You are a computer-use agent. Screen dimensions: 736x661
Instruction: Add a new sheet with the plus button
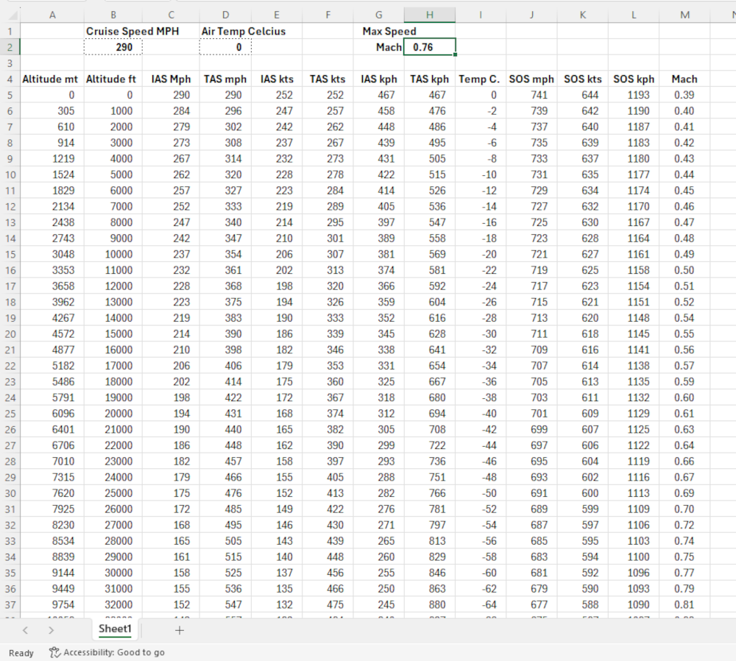(180, 631)
